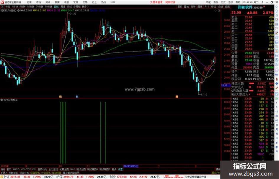Click the back arrow icon in title bar

coord(262,2)
